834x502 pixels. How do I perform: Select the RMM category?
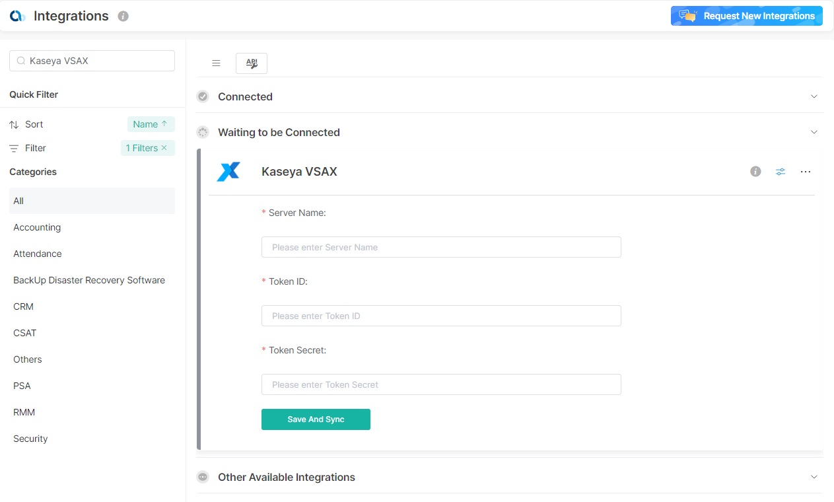tap(24, 412)
